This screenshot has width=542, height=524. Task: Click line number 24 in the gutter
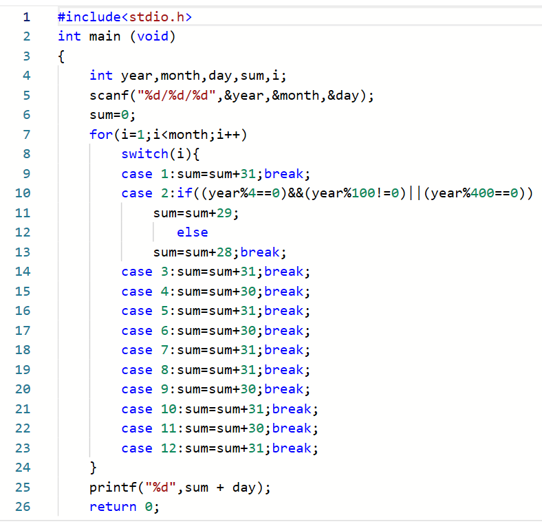[x=23, y=468]
